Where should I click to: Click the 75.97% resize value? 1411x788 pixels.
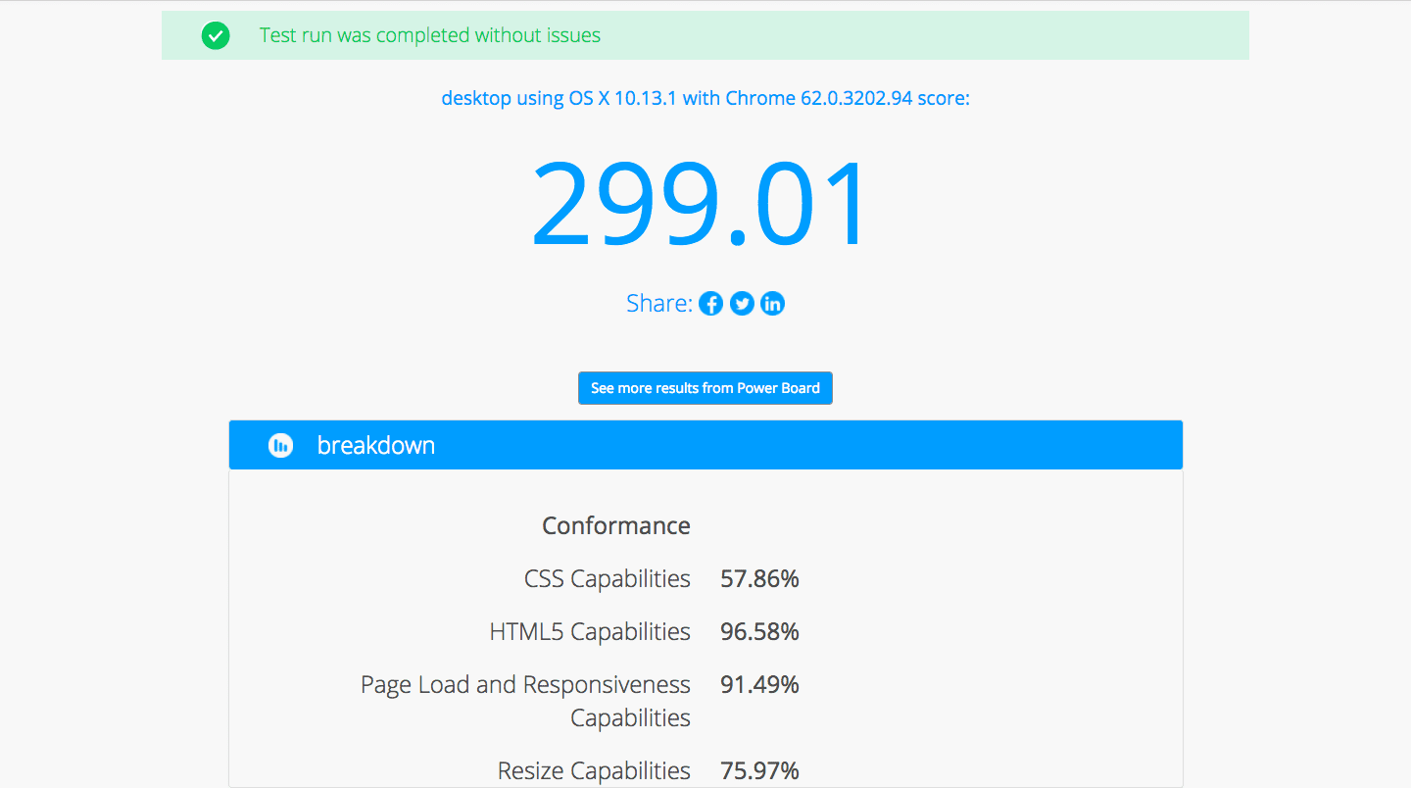pyautogui.click(x=759, y=771)
